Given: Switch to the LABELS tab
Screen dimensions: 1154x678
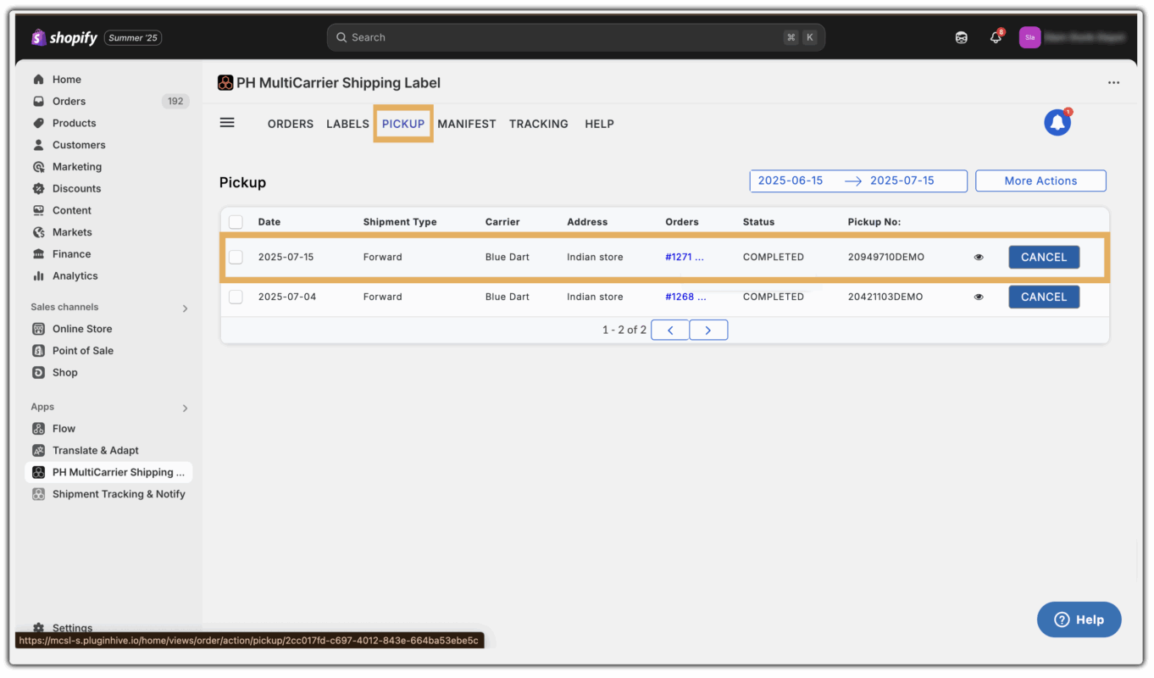Looking at the screenshot, I should [x=347, y=124].
